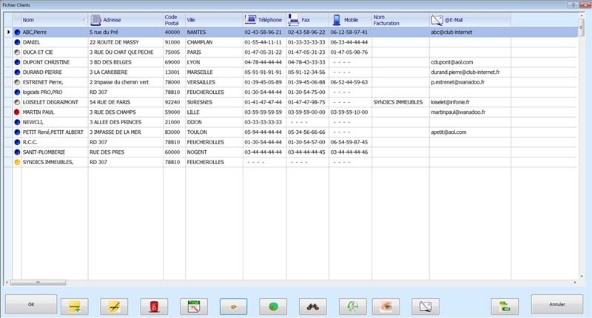Screen dimensions: 592x318
Task: Click the green circle icon button
Action: tap(274, 305)
